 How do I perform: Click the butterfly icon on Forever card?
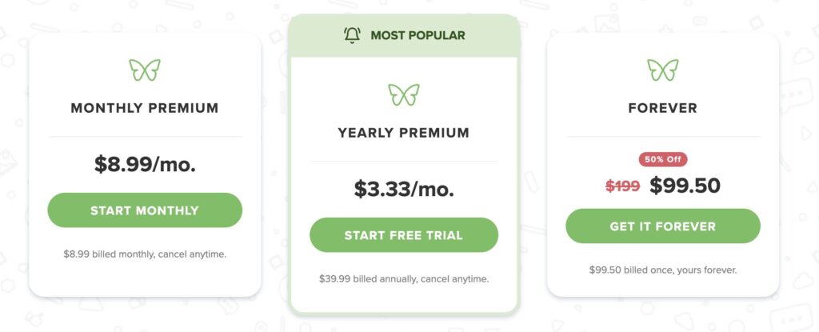(663, 70)
